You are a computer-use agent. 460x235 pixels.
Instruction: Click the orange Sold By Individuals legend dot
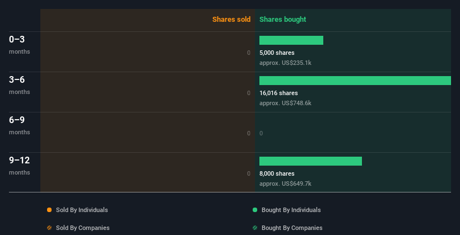coord(49,210)
